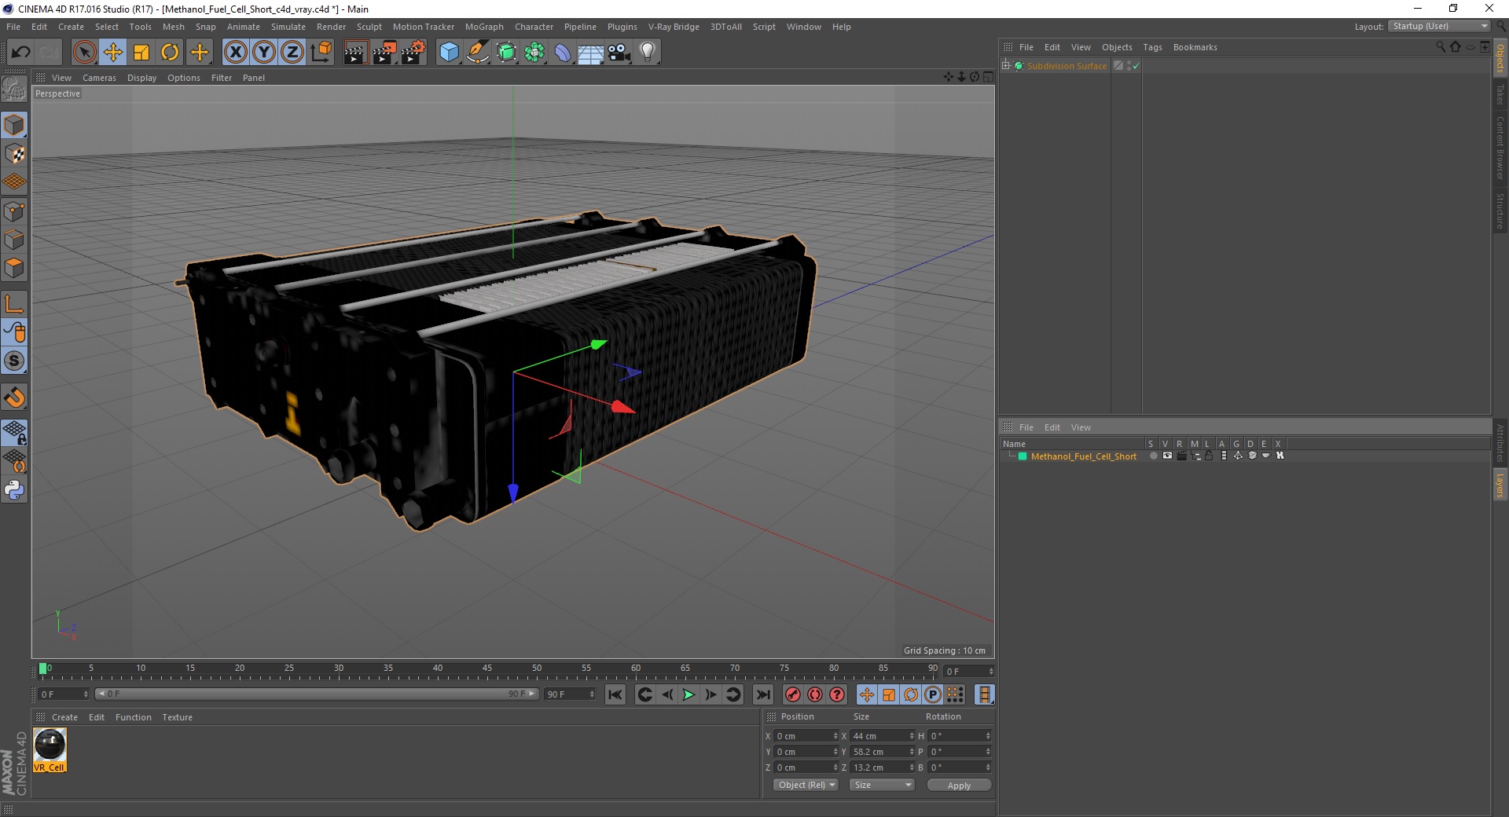Toggle Z axis lock
This screenshot has height=817, width=1509.
[292, 53]
